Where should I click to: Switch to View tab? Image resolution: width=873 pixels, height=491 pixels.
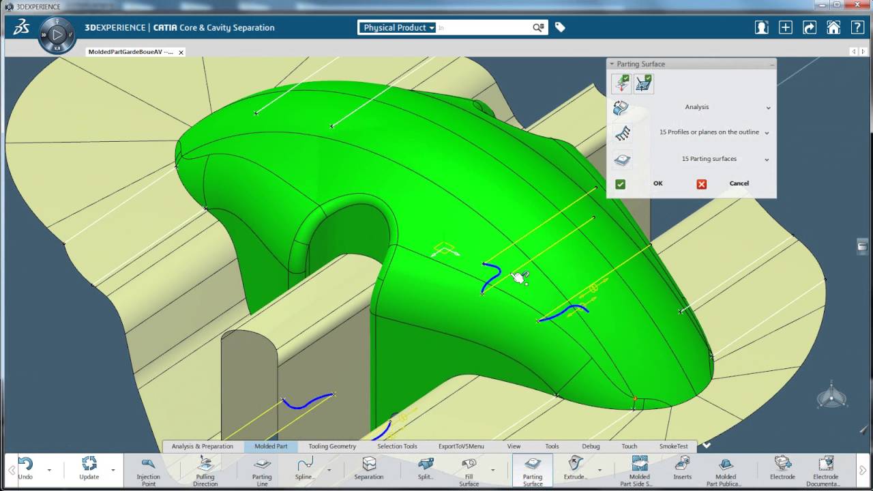[514, 446]
